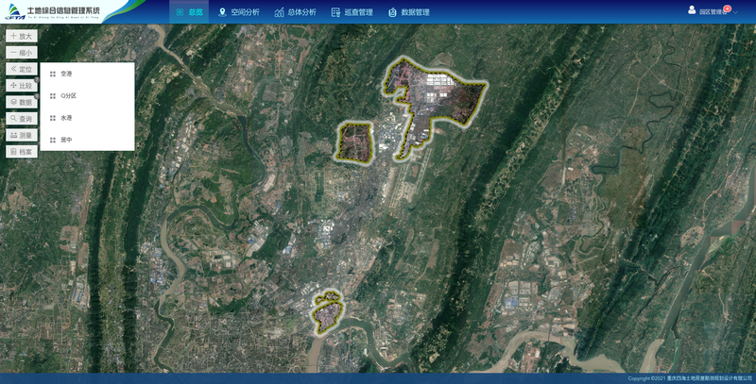Locate to 空港 in the menu
This screenshot has width=756, height=384.
(x=87, y=74)
